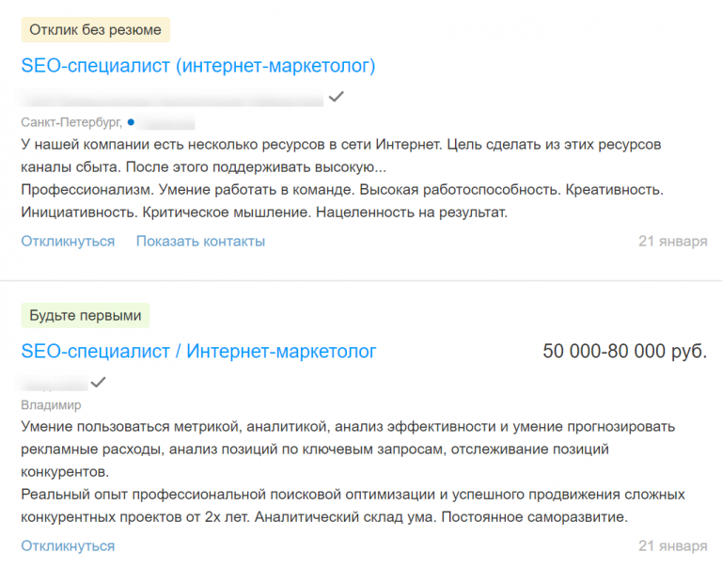
Task: Open the blurred company name in the first vacancy
Action: 172,98
